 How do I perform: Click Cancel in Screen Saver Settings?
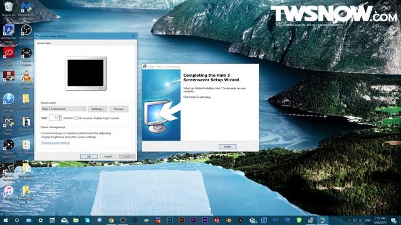[x=108, y=156]
